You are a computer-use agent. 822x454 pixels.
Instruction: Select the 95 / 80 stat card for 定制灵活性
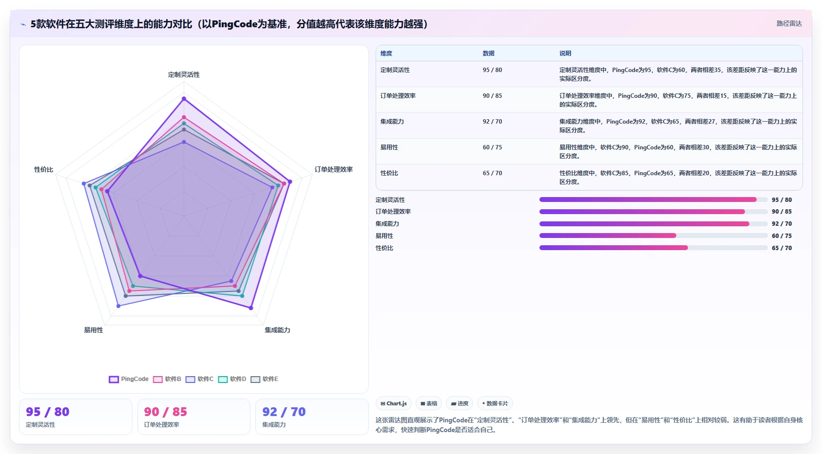(76, 417)
